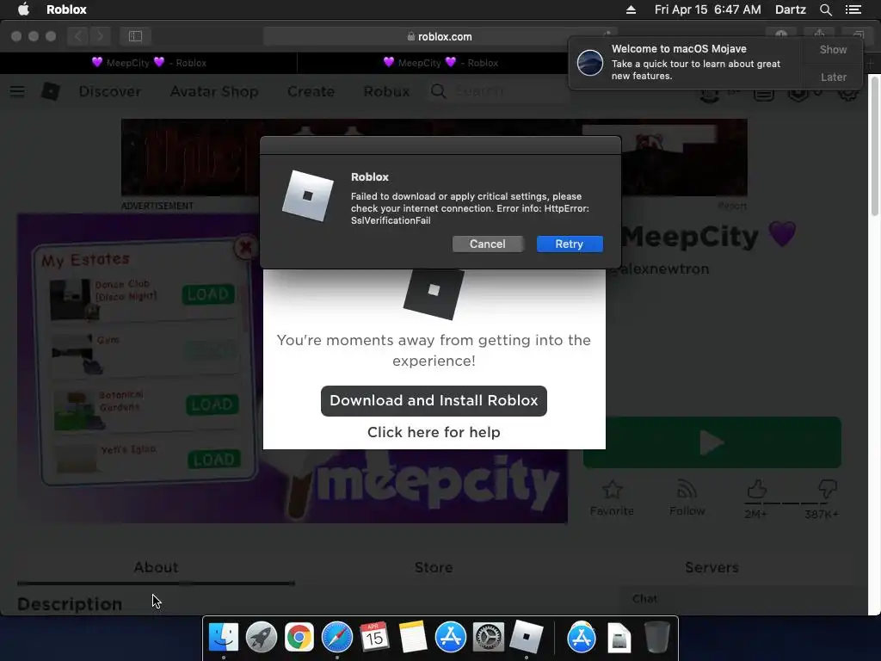Open the Avatar Shop page
The height and width of the screenshot is (661, 881).
pyautogui.click(x=214, y=91)
